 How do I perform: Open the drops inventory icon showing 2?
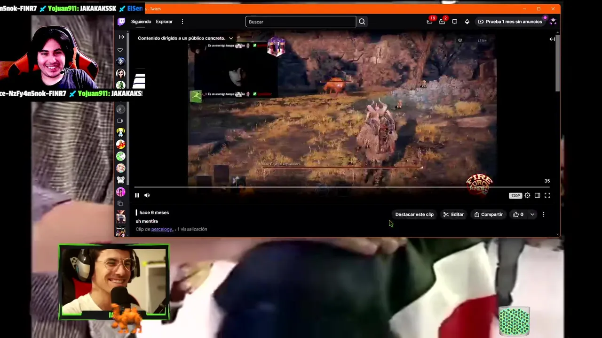(442, 21)
